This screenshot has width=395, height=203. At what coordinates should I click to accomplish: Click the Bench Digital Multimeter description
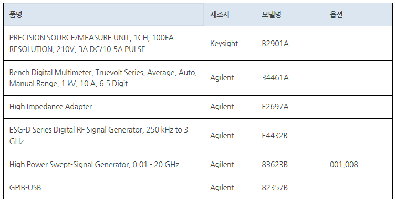[x=103, y=78]
